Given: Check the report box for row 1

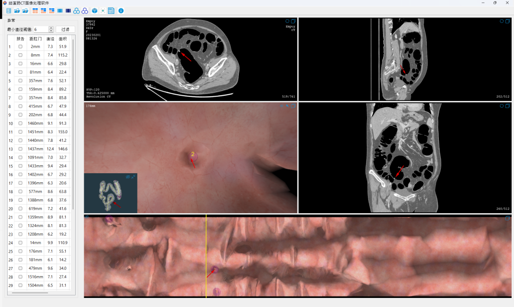Looking at the screenshot, I should [x=20, y=47].
